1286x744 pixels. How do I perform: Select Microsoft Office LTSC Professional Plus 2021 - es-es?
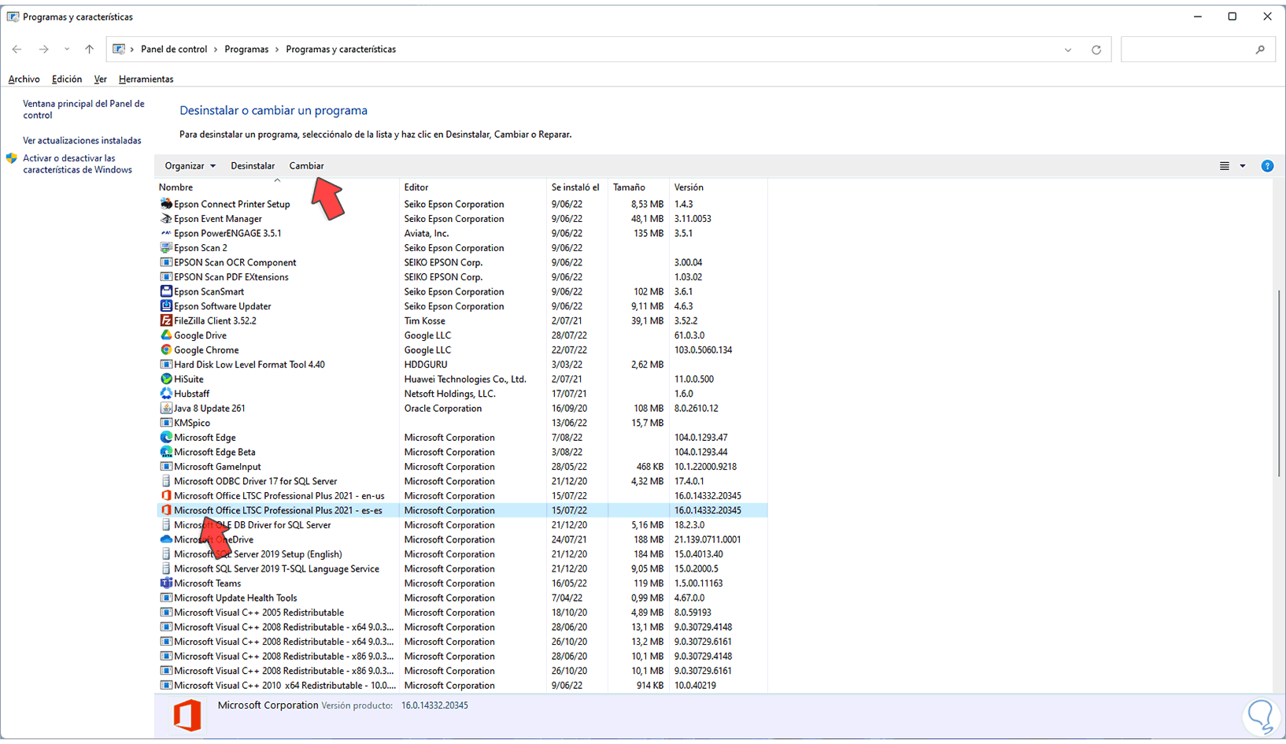[461, 510]
